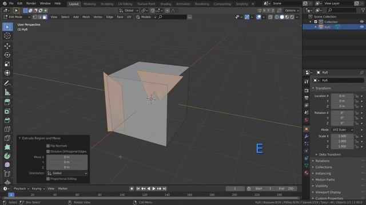The image size is (366, 205).
Task: Activate the Cursor tool
Action: point(7,36)
